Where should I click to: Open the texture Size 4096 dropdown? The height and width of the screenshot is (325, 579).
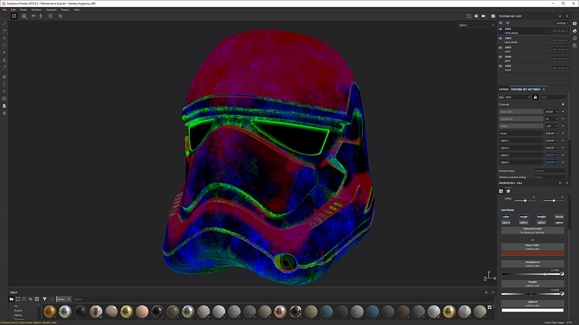[x=518, y=97]
